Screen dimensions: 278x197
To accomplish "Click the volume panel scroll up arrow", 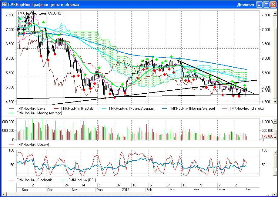I will click(x=275, y=122).
